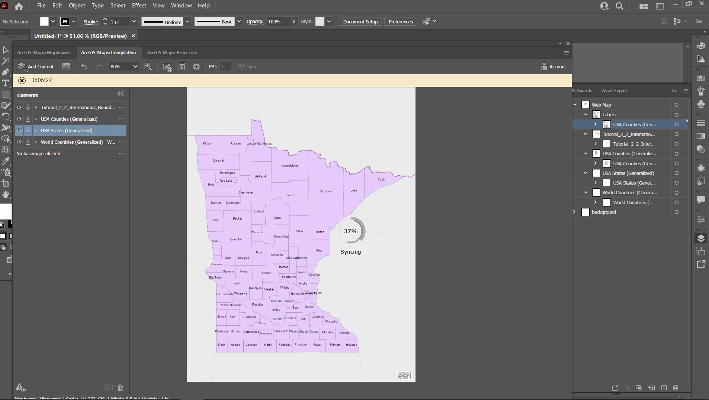
Task: Switch to ArcGIS Maps: Processes tab
Action: 171,53
